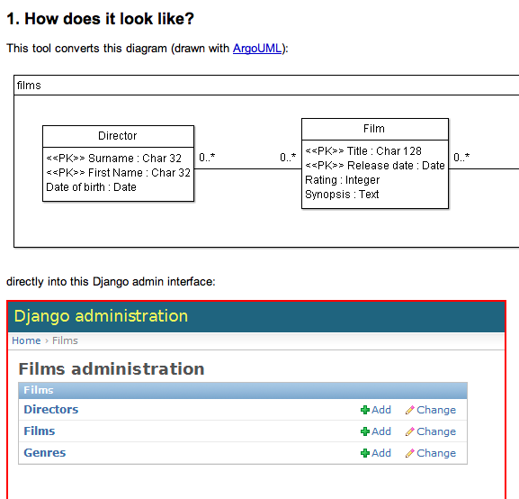
Task: Open the ArgoUML link
Action: click(257, 49)
